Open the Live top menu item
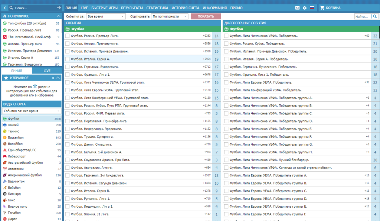This screenshot has width=380, height=221. click(84, 8)
